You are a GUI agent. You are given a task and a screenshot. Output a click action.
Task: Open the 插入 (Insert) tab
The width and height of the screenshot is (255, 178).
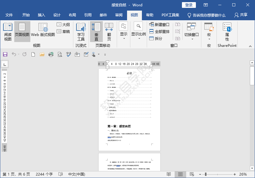click(x=42, y=15)
